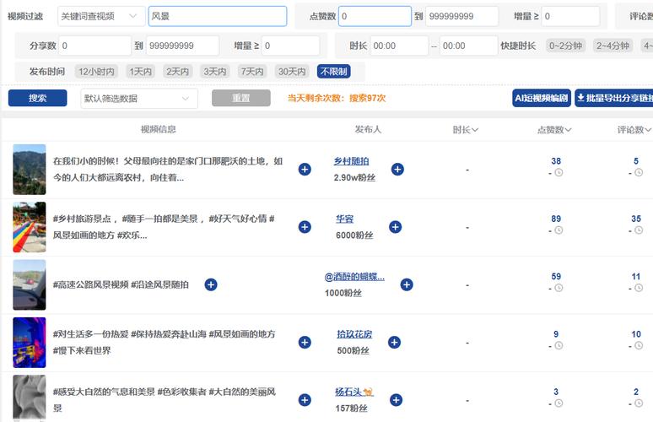
Task: Click the blue 搜索 button
Action: click(x=38, y=99)
